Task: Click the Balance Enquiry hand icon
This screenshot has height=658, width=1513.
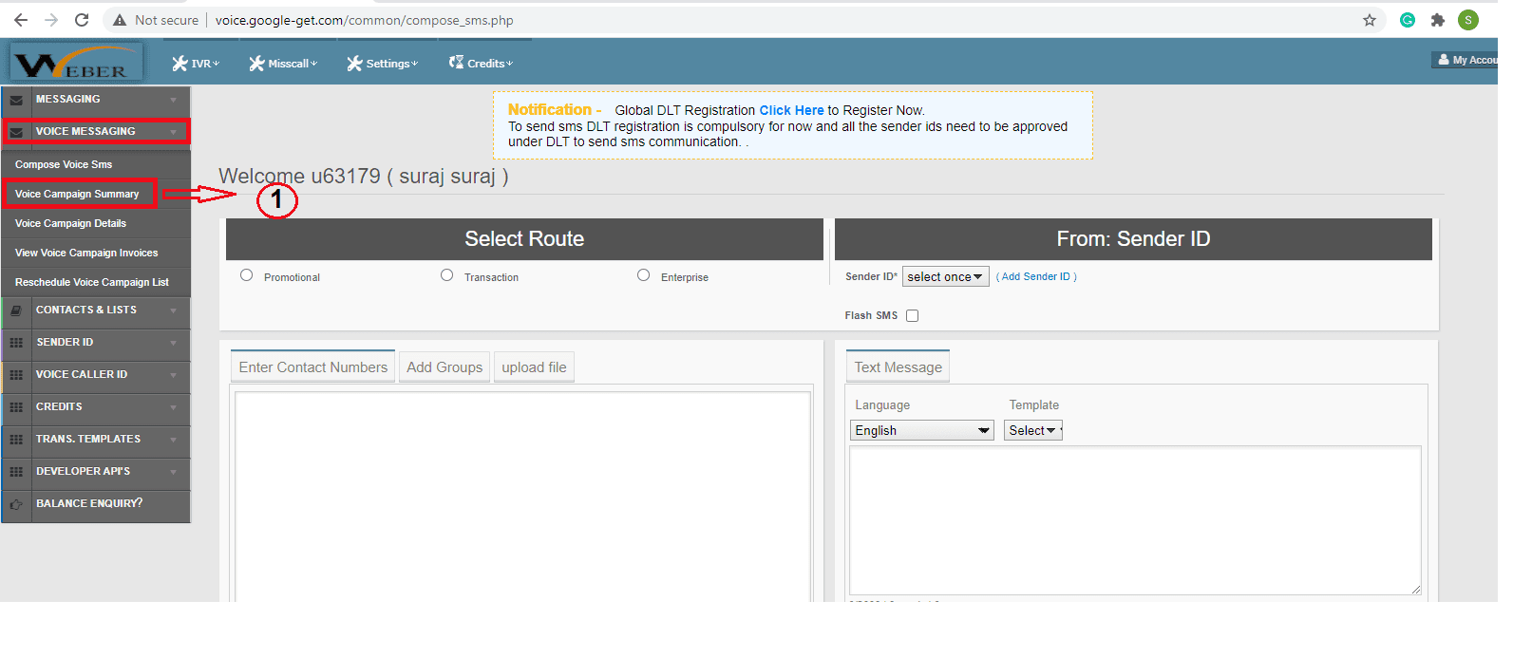Action: 16,504
